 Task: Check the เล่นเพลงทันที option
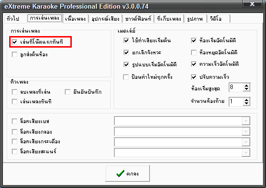pyautogui.click(x=14, y=102)
